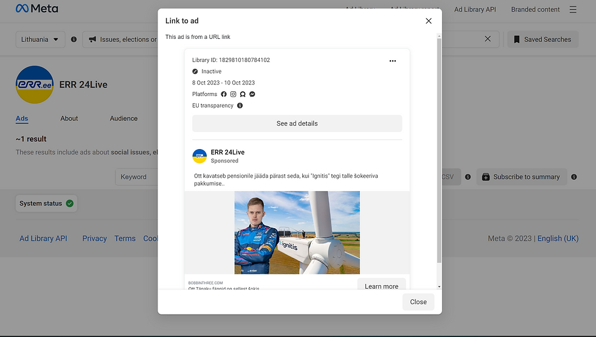Viewport: 596px width, 337px height.
Task: Click info icon next to CSV export
Action: (468, 177)
